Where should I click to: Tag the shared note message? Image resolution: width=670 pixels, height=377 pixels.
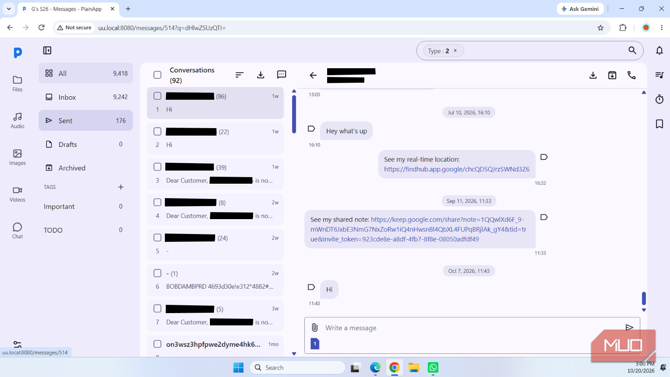[544, 217]
